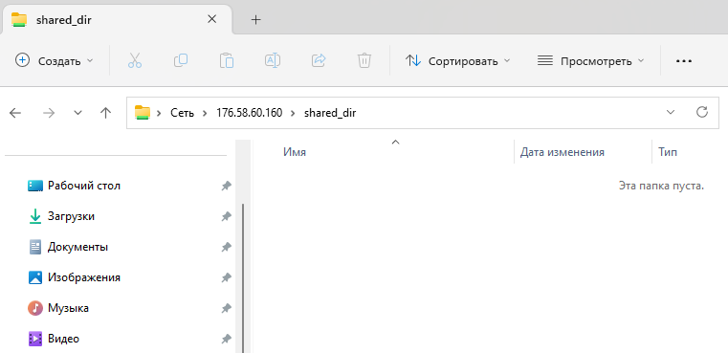
Task: Expand chevron after 176.58.60.160 in path
Action: tap(293, 113)
